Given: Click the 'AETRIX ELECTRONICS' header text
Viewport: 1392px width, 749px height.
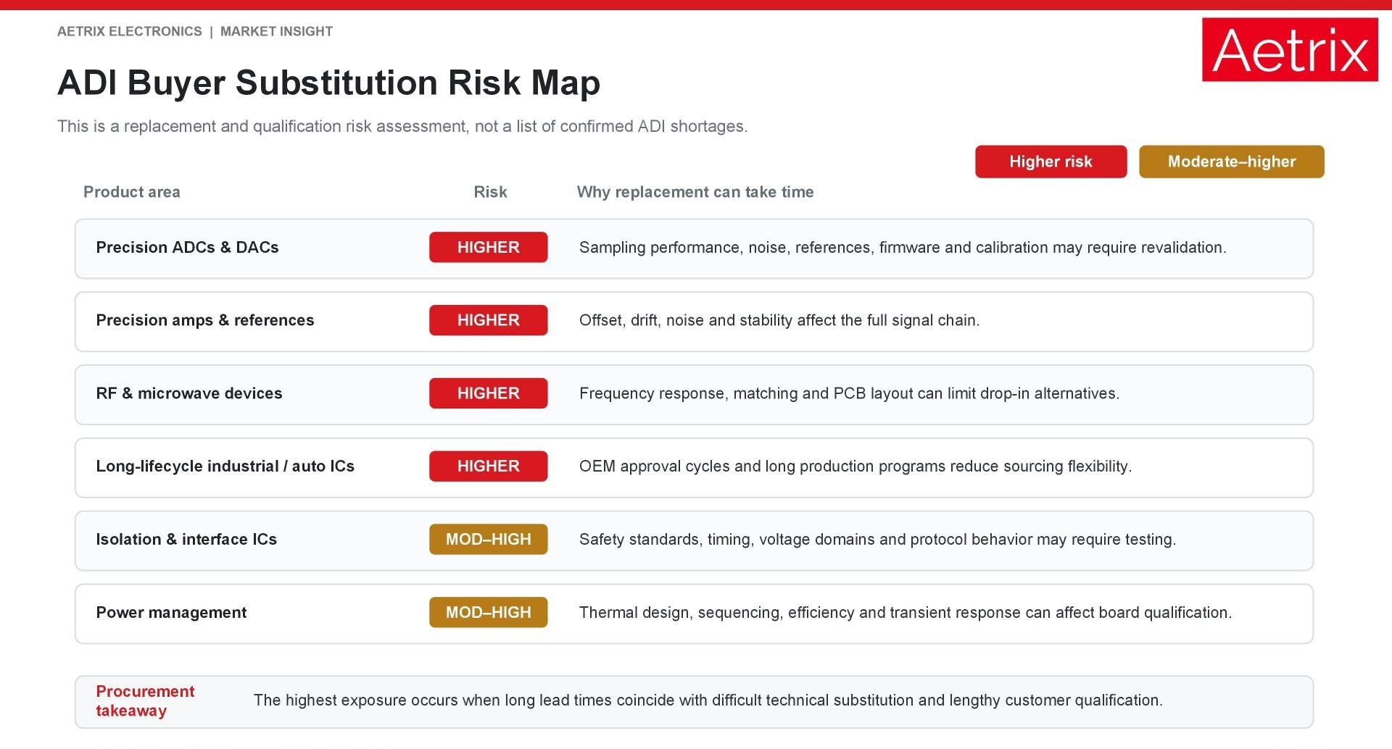Looking at the screenshot, I should 130,31.
